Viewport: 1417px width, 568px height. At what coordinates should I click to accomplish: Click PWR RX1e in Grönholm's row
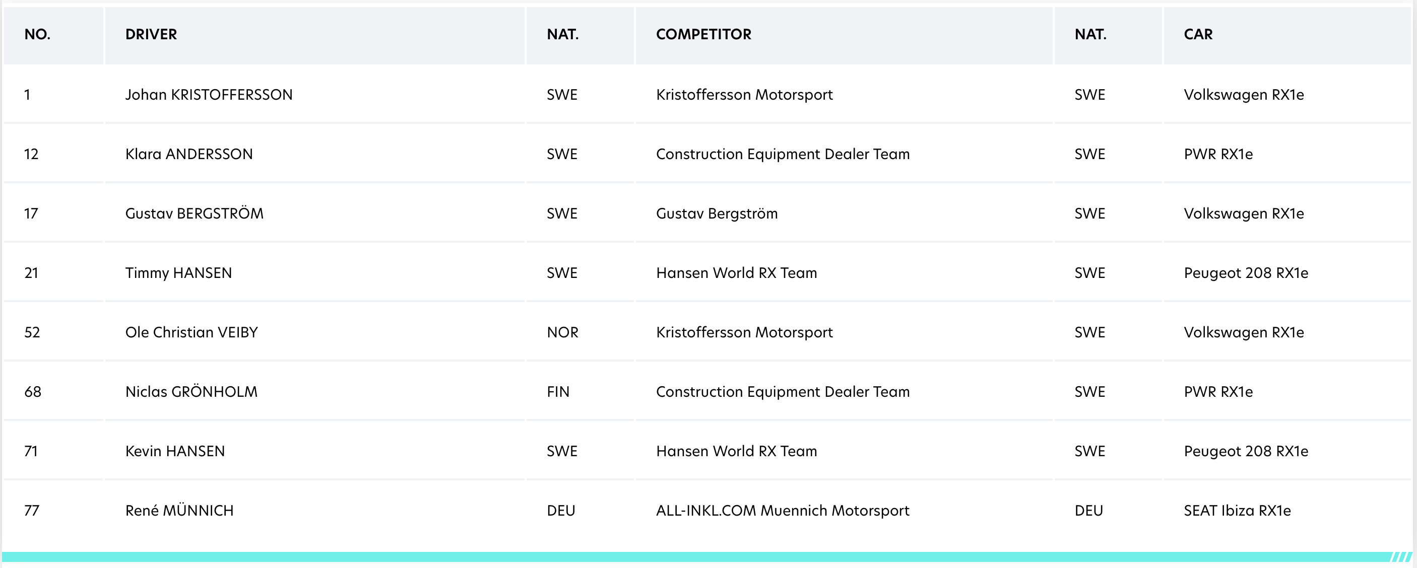pos(1218,391)
